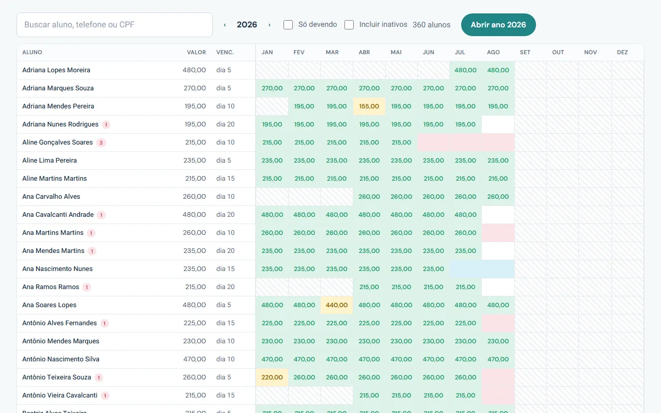Open Ana Carvalho Alves's April 260,00 payment
661x413 pixels.
(369, 197)
